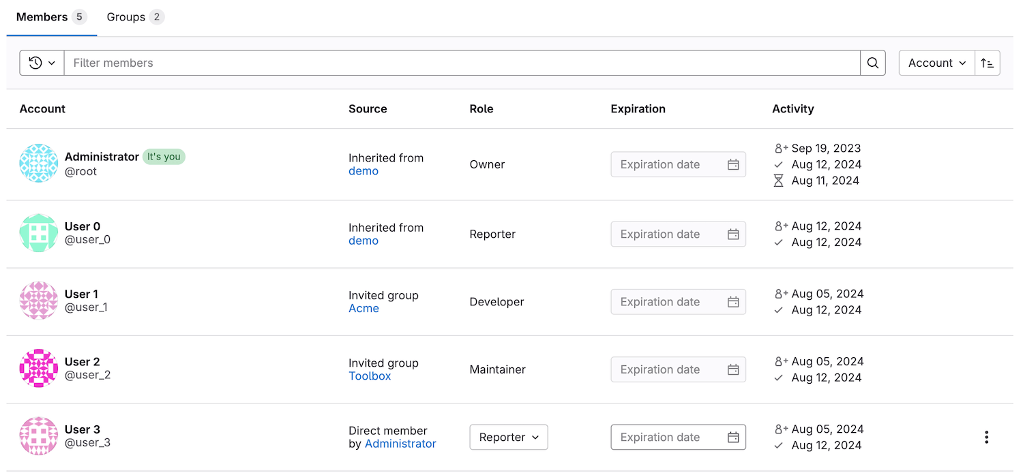1023x473 pixels.
Task: Open the kebab menu in User 3's row
Action: 986,437
